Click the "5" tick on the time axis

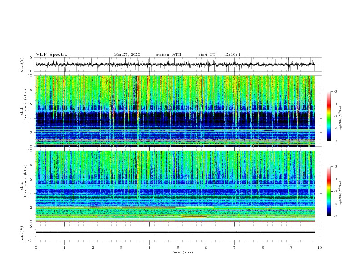pyautogui.click(x=178, y=248)
